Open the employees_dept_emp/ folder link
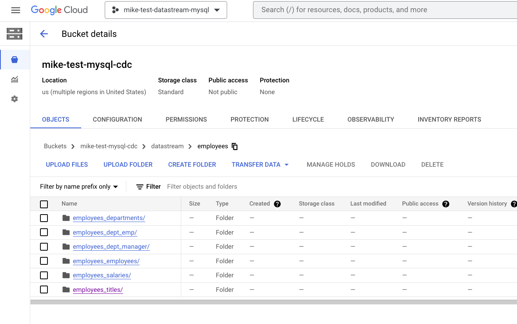 click(105, 233)
